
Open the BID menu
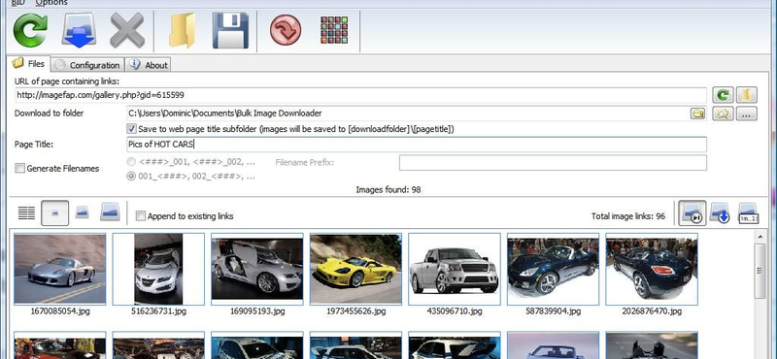[x=17, y=3]
